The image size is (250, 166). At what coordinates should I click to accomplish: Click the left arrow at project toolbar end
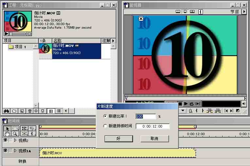[x=66, y=111]
